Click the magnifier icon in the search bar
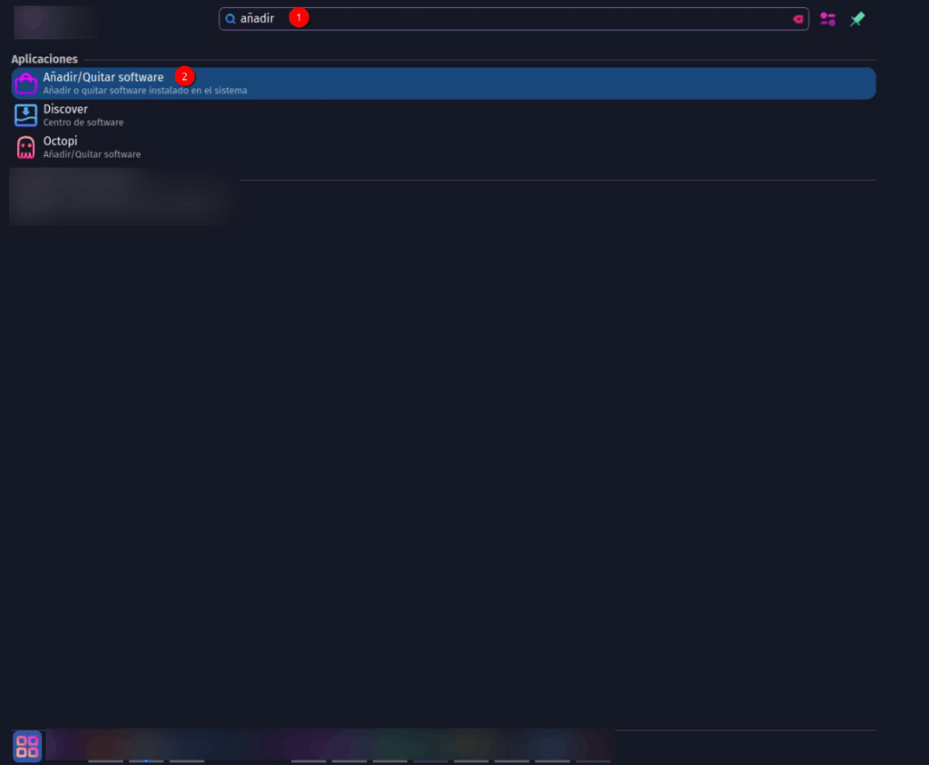 click(x=230, y=19)
